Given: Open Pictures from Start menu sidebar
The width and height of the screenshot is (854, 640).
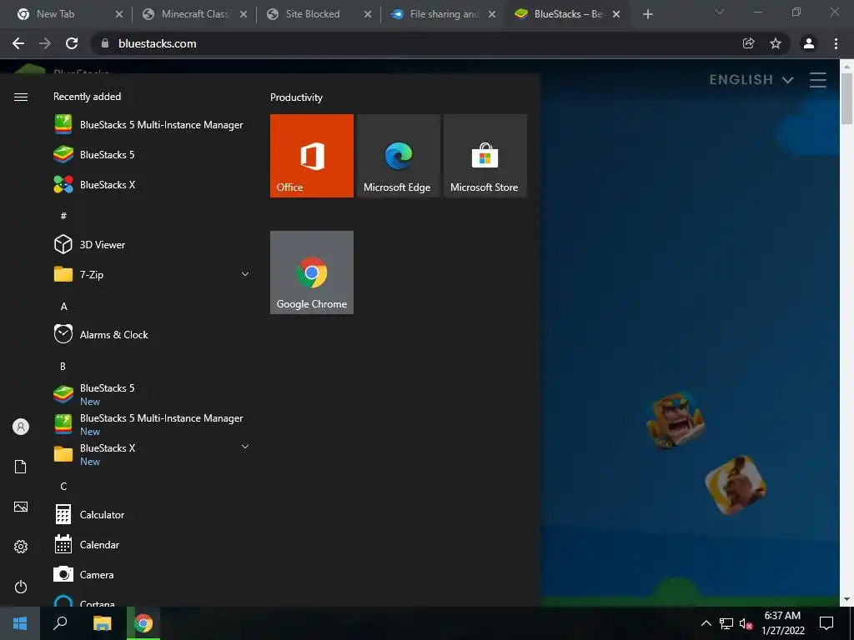Looking at the screenshot, I should coord(21,507).
